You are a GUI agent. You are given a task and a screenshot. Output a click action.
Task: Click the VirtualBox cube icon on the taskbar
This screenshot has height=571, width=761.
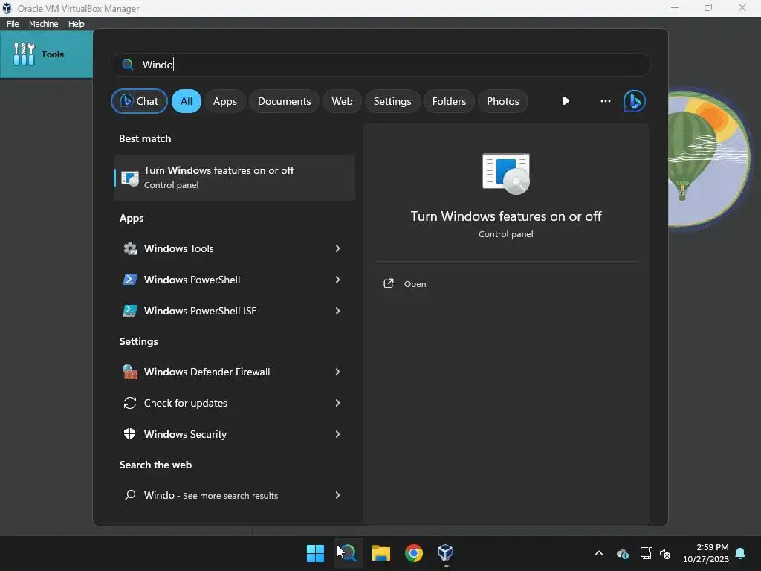pos(446,553)
